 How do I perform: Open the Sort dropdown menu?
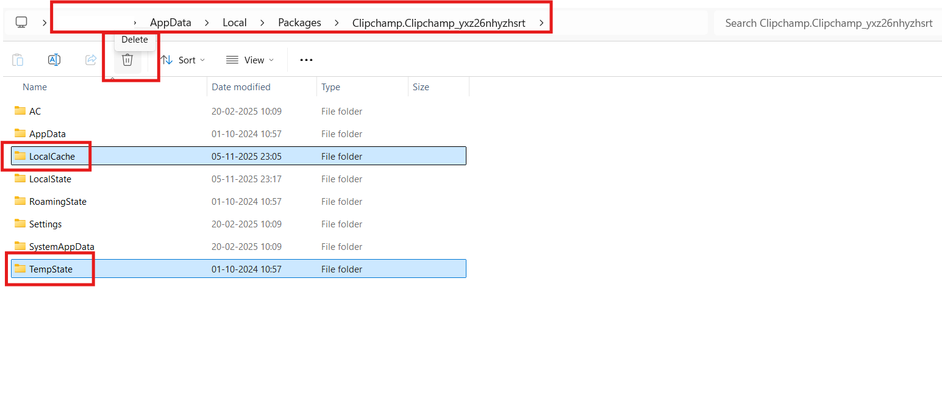[x=183, y=60]
